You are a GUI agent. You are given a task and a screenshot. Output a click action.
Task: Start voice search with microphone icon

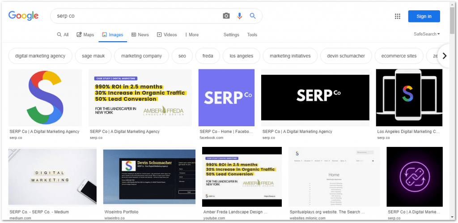point(240,16)
